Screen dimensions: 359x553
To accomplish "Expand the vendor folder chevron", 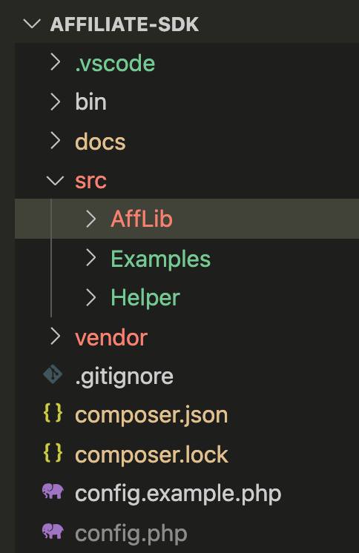I will tap(56, 336).
